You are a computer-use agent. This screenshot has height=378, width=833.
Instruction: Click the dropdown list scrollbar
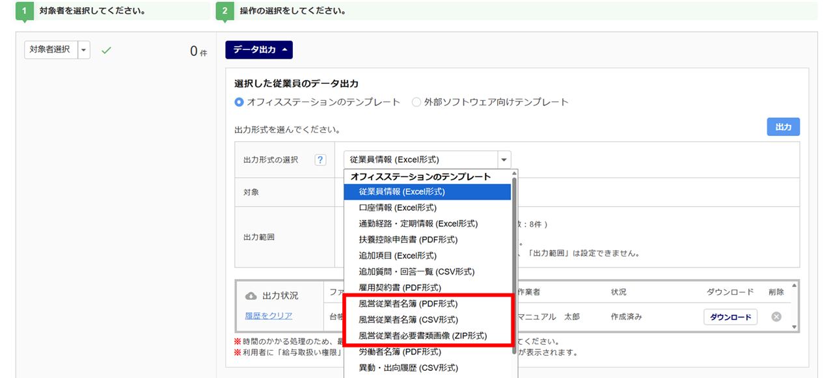(x=515, y=260)
